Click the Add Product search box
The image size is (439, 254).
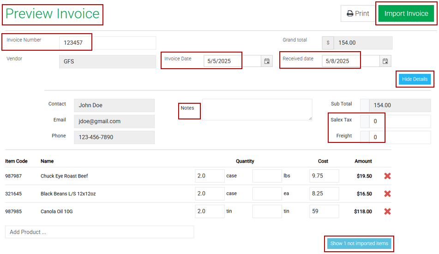pos(99,232)
